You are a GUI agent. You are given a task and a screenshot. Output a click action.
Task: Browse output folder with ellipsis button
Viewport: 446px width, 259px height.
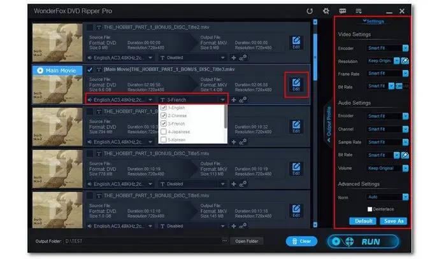point(225,241)
